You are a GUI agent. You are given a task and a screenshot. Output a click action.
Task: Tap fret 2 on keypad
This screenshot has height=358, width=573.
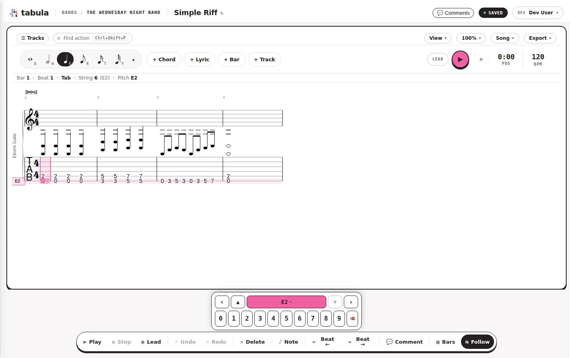coord(247,319)
